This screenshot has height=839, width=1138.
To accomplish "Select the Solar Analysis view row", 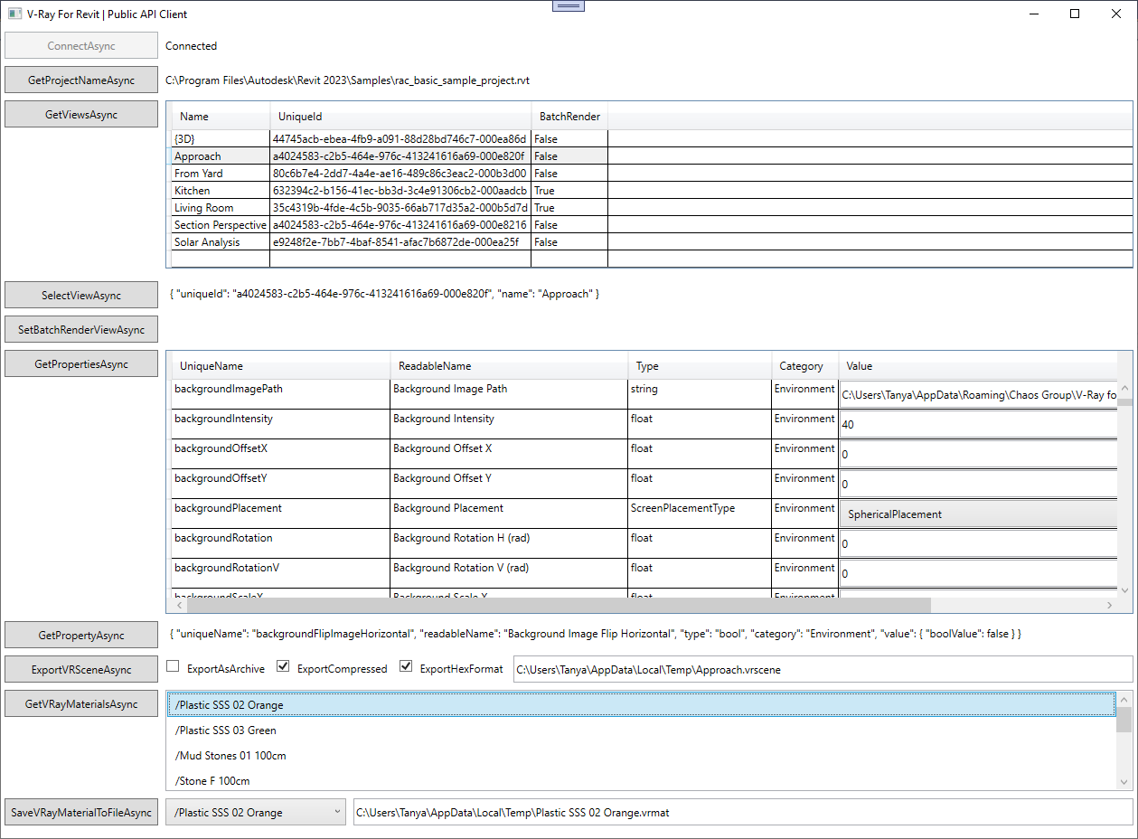I will point(651,242).
